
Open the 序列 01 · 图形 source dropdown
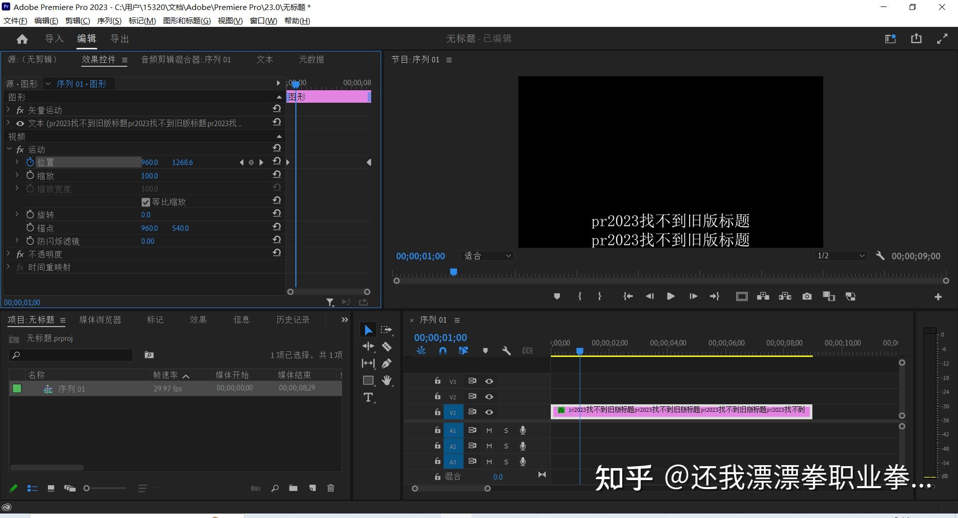[48, 84]
